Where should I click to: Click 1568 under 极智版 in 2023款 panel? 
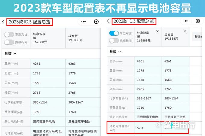coord(72,83)
